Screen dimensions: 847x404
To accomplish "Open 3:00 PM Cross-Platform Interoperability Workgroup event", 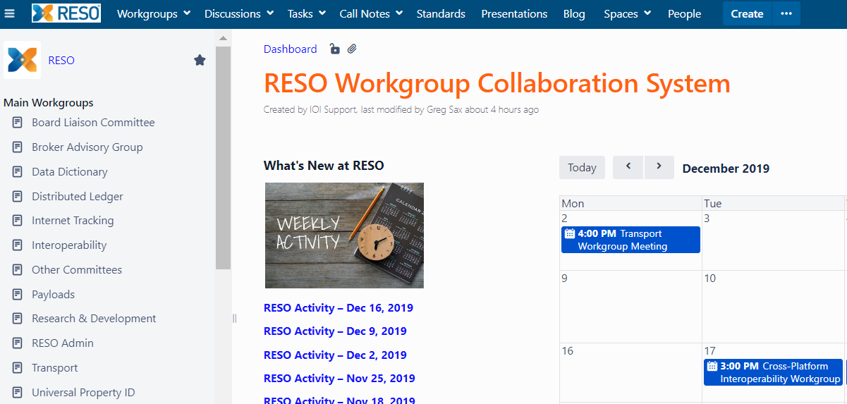I will pyautogui.click(x=773, y=372).
